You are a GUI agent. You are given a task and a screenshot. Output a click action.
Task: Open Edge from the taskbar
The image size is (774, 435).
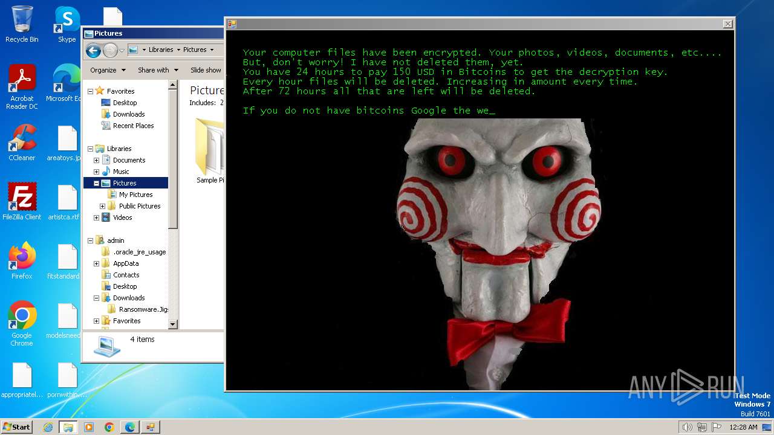(129, 427)
